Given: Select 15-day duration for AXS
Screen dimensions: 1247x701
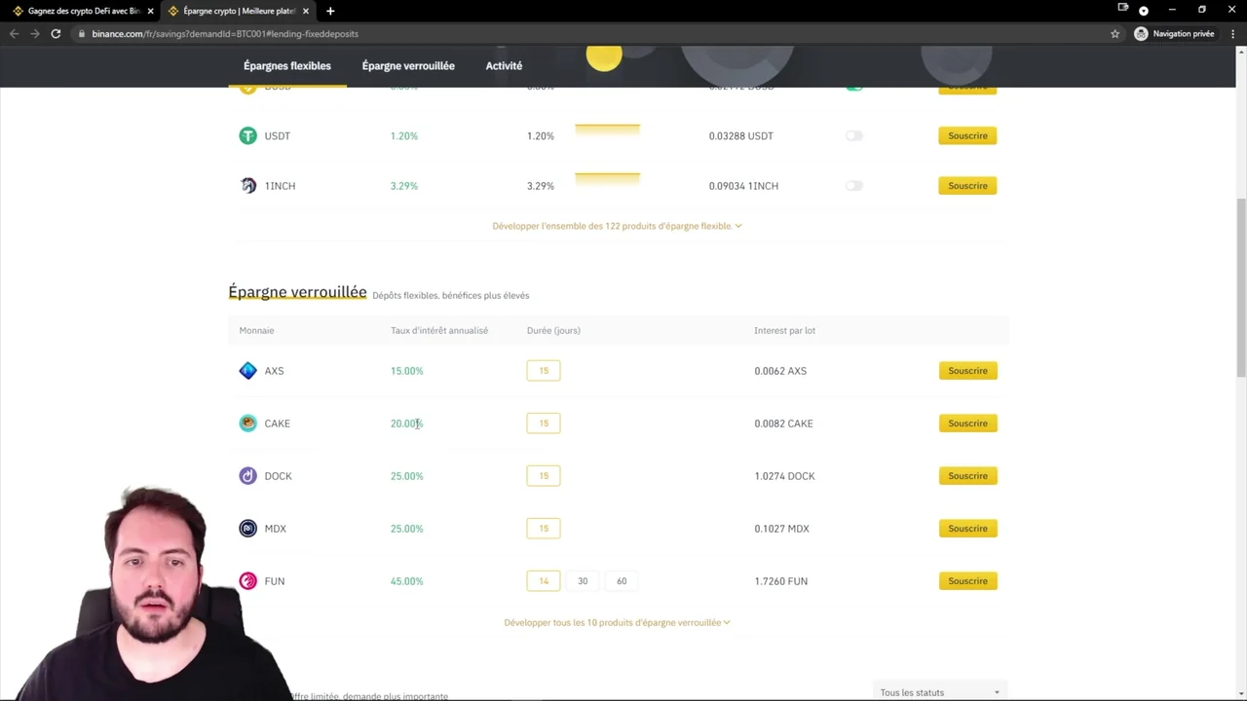Looking at the screenshot, I should 544,370.
